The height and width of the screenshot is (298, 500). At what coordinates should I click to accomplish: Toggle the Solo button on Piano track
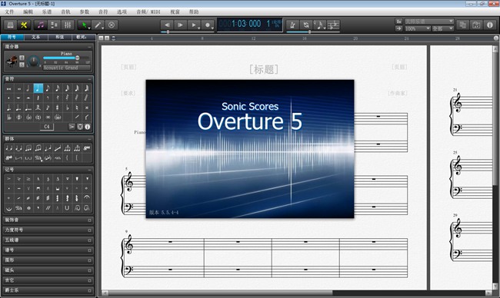pos(22,65)
